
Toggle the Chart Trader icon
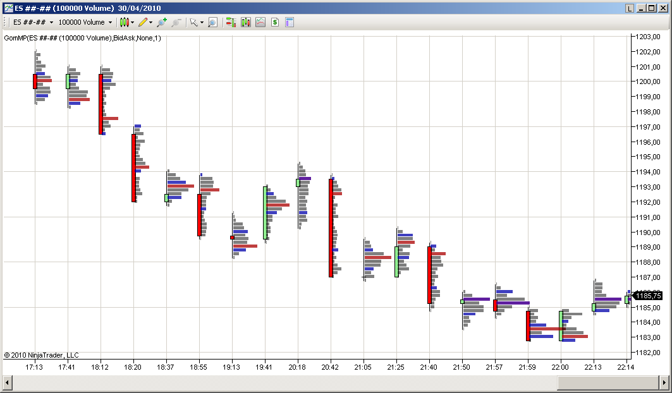231,22
